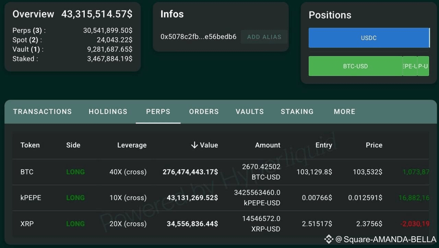This screenshot has width=439, height=248.
Task: Click the kPEPE token row
Action: tap(31, 198)
